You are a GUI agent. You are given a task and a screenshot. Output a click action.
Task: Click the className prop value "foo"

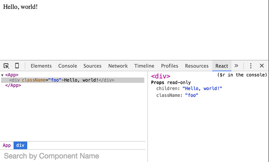191,95
